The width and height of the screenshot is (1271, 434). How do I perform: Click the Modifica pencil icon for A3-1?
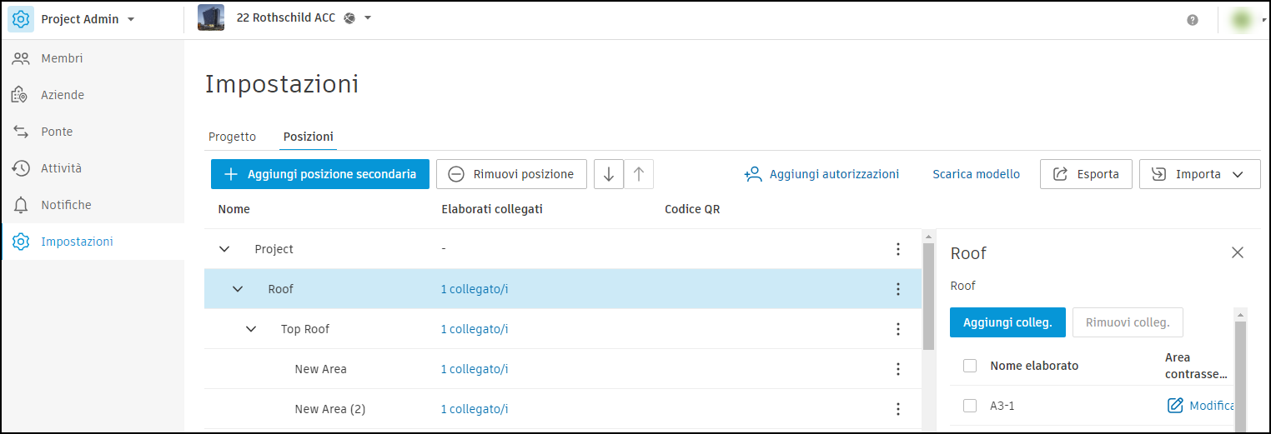(1175, 406)
